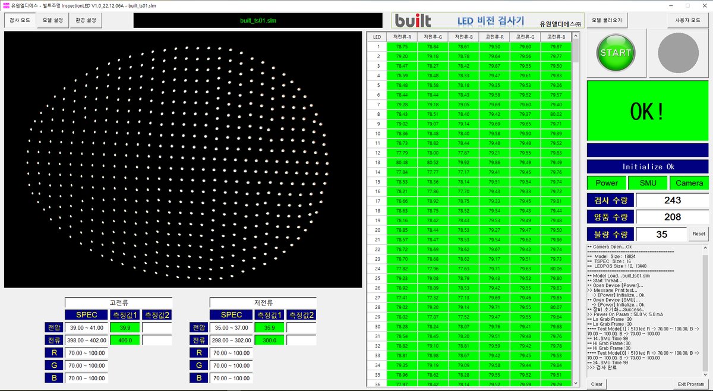Click the 고전류-R column header

point(494,37)
